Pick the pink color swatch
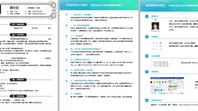This screenshot has height=111, width=198. 163,82
